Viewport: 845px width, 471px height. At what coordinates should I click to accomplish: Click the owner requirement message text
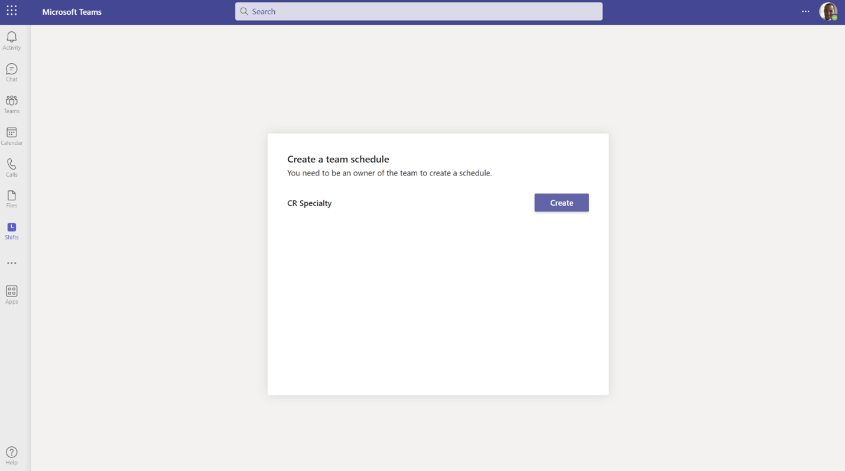(x=389, y=173)
